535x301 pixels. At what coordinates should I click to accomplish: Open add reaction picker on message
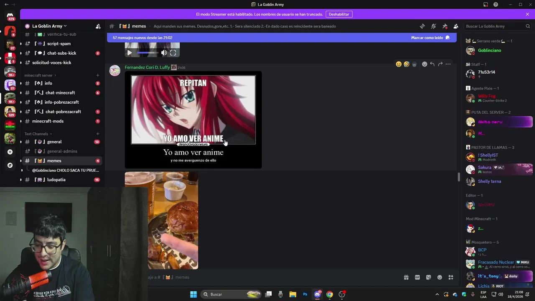pyautogui.click(x=425, y=64)
